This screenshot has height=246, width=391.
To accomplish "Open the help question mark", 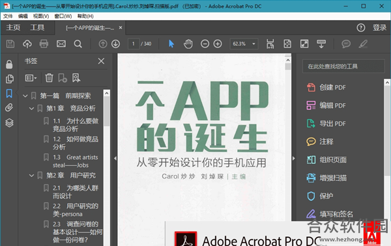I will (x=361, y=27).
